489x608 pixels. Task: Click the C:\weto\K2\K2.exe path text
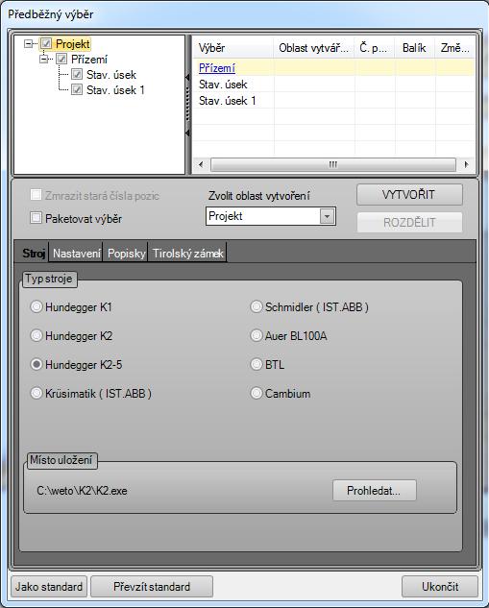point(82,491)
